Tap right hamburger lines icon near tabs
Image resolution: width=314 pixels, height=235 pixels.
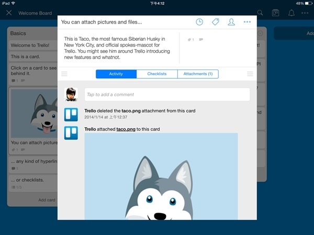click(x=250, y=74)
